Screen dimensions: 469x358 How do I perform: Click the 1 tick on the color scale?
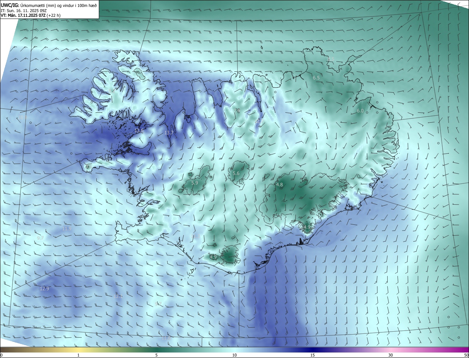(x=78, y=355)
